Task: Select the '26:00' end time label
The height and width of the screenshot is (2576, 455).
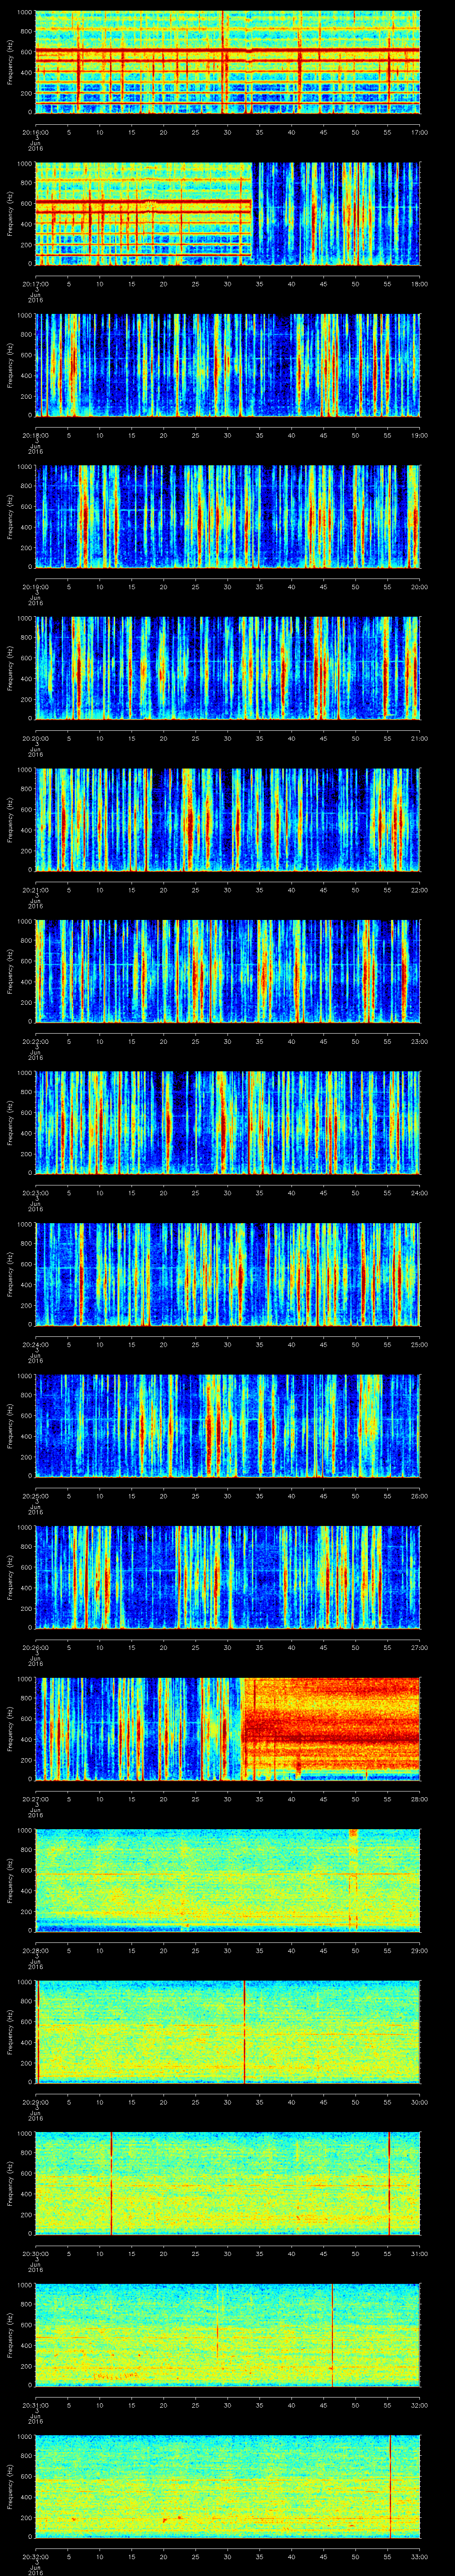Action: [419, 1495]
